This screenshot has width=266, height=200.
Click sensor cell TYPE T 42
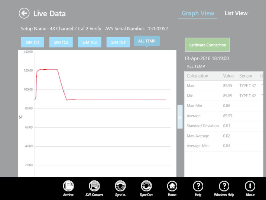click(247, 96)
